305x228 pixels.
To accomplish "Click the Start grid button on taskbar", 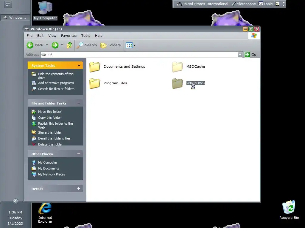I will pyautogui.click(x=8, y=4).
